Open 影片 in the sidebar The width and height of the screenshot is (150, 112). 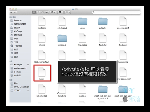(14, 49)
